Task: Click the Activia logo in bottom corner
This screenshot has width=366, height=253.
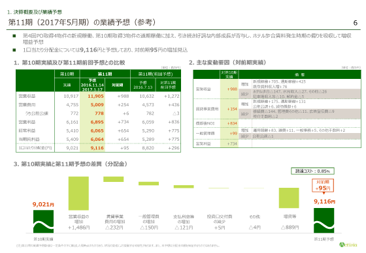Action: [x=348, y=245]
